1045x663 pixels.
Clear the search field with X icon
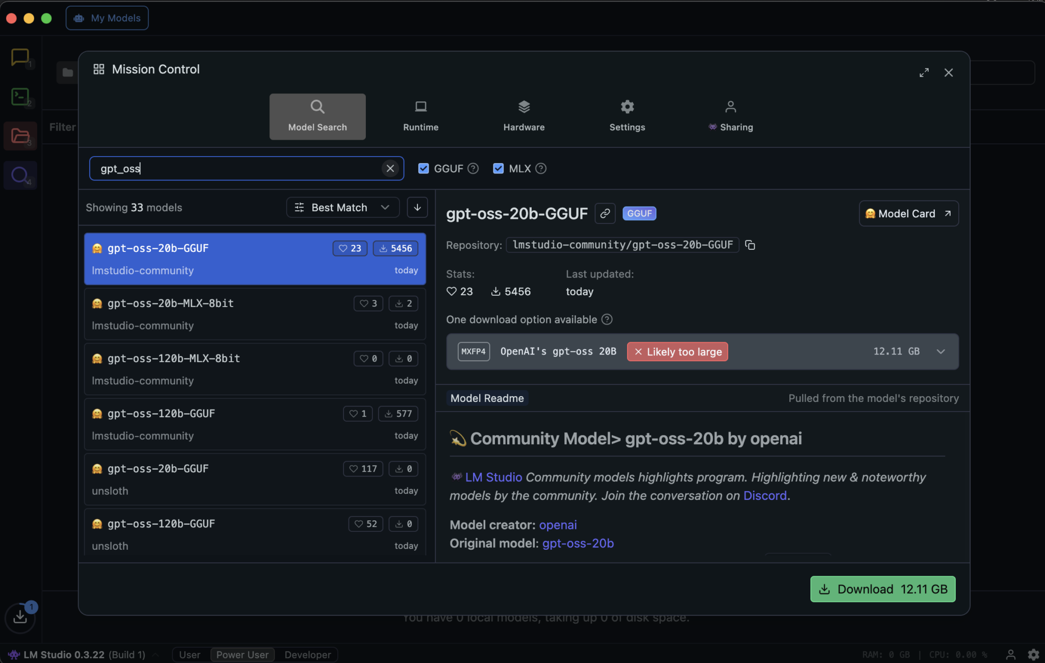(390, 168)
